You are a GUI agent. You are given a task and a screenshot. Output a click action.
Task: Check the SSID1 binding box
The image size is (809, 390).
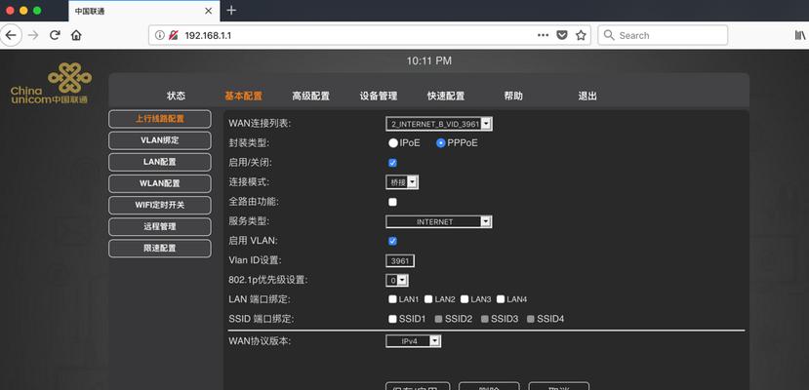392,319
